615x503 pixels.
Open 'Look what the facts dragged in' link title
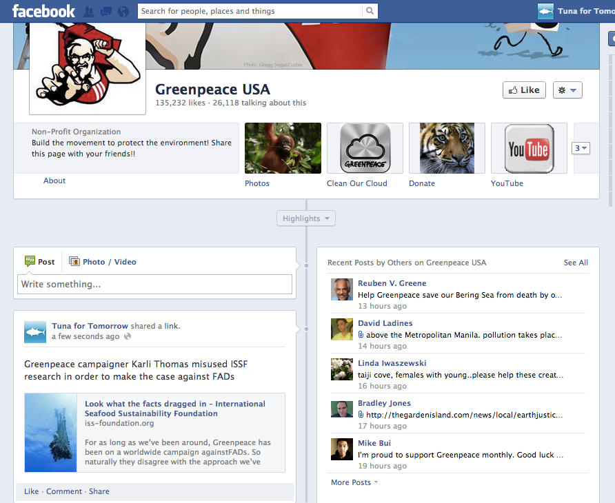pos(175,409)
